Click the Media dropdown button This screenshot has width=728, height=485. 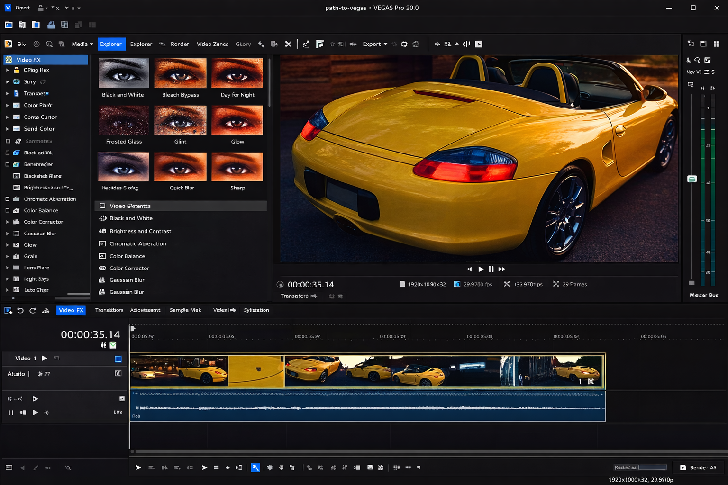[82, 44]
